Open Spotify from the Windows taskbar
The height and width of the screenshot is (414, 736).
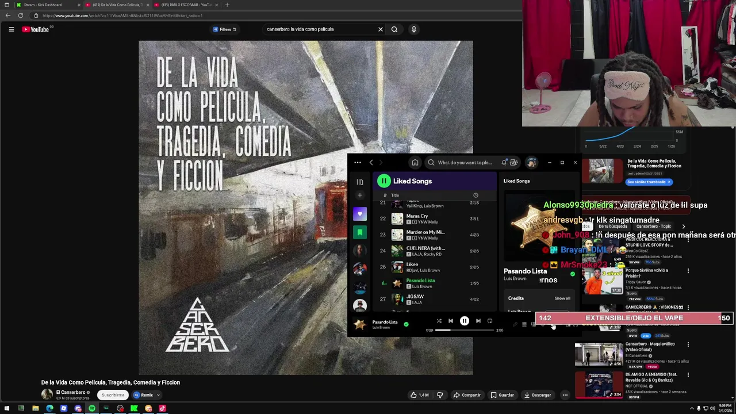(92, 408)
